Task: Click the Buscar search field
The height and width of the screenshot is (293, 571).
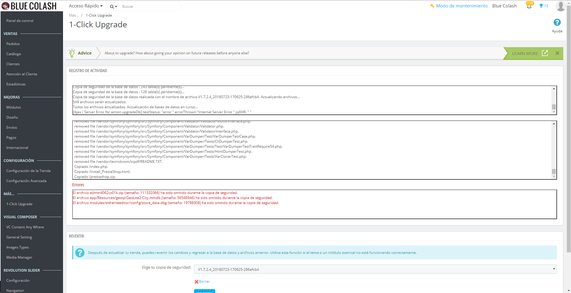Action: point(150,7)
